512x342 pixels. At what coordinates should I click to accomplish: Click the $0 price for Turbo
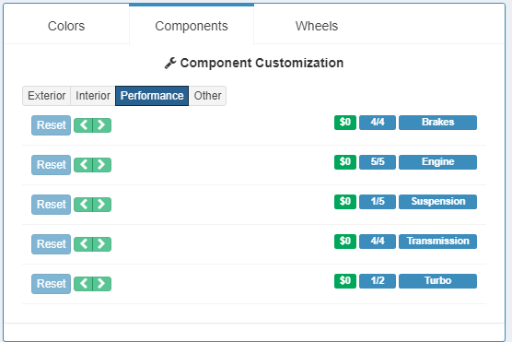pyautogui.click(x=345, y=280)
